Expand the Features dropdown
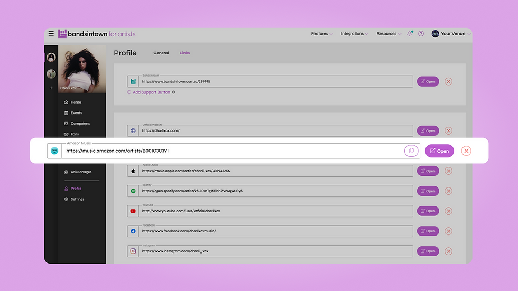Screen dimensions: 518x291 tap(322, 34)
